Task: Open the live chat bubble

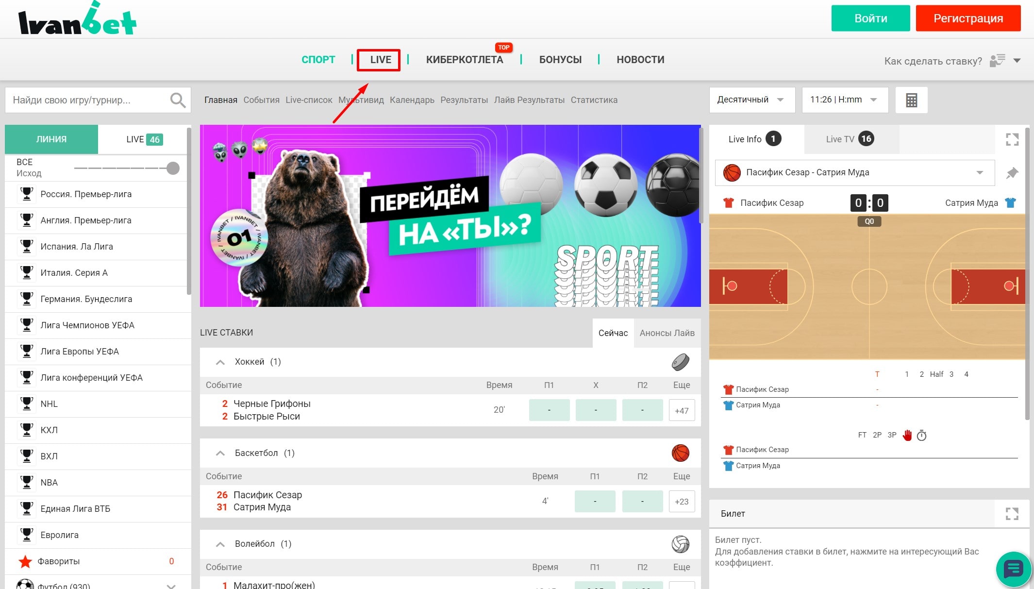Action: point(1013,569)
